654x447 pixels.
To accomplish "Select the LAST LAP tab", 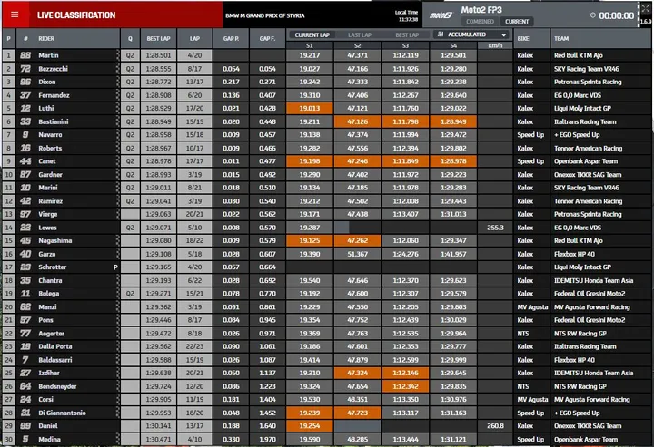I will point(360,35).
